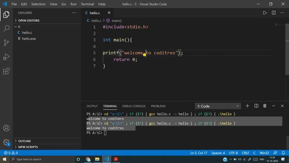Click Ln 5, Col 17 in status bar
Screen dimensions: 289x163
pos(199,153)
